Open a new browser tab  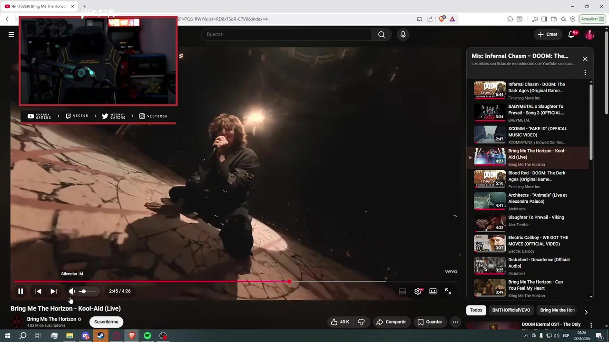(84, 6)
